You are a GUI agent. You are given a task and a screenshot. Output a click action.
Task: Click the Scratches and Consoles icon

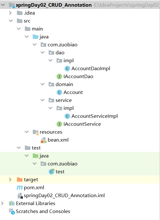pyautogui.click(x=12, y=211)
